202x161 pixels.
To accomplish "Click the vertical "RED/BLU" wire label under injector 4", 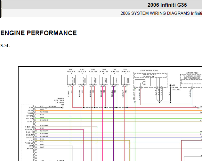I will (112, 93).
